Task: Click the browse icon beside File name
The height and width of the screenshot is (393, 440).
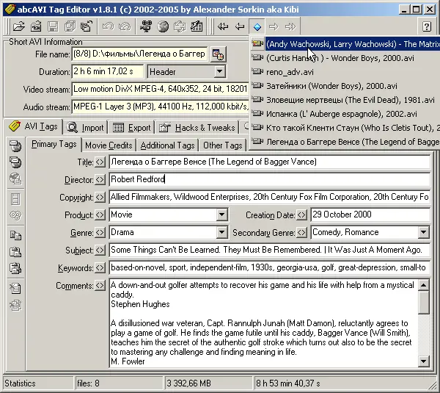Action: [x=218, y=54]
